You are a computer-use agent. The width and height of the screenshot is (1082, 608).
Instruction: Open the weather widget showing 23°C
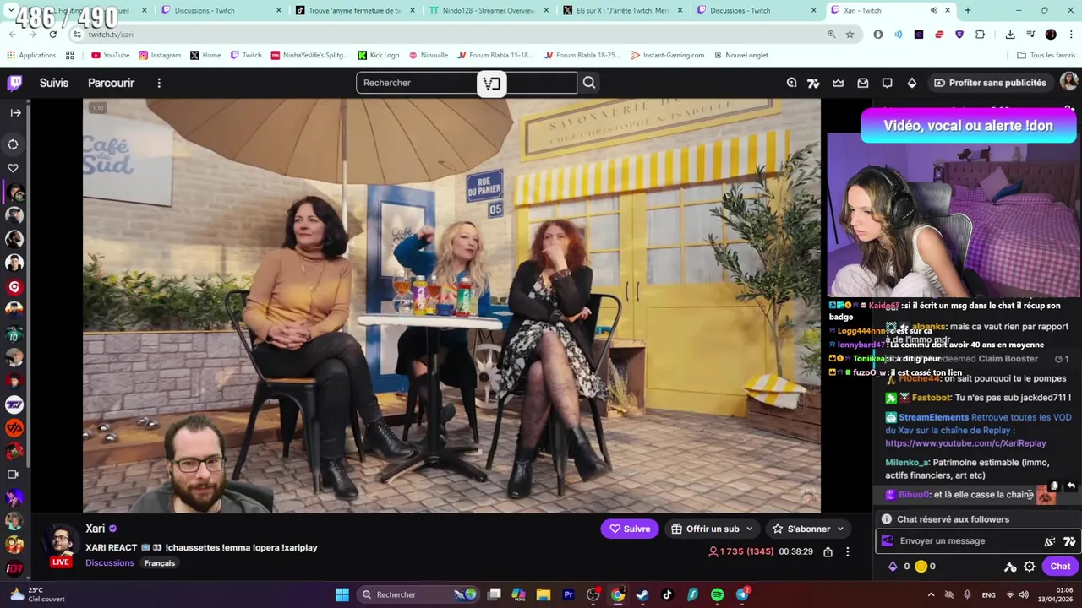[x=38, y=594]
